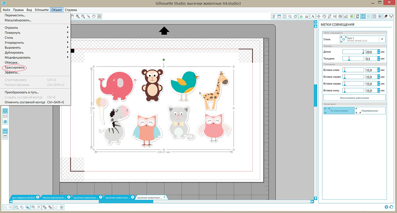Switch to 'рус.надписи.studio3' tab
This screenshot has height=213, width=397.
coord(24,198)
